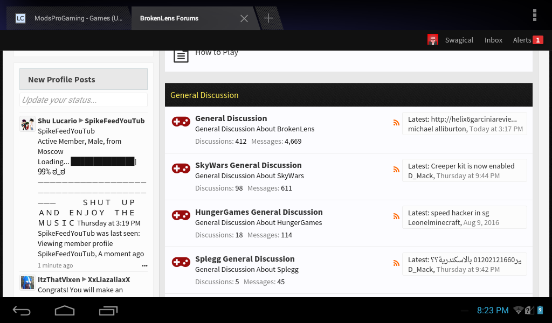Open Shu Lucario's profile name link
Viewport: 552px width, 323px height.
[57, 121]
